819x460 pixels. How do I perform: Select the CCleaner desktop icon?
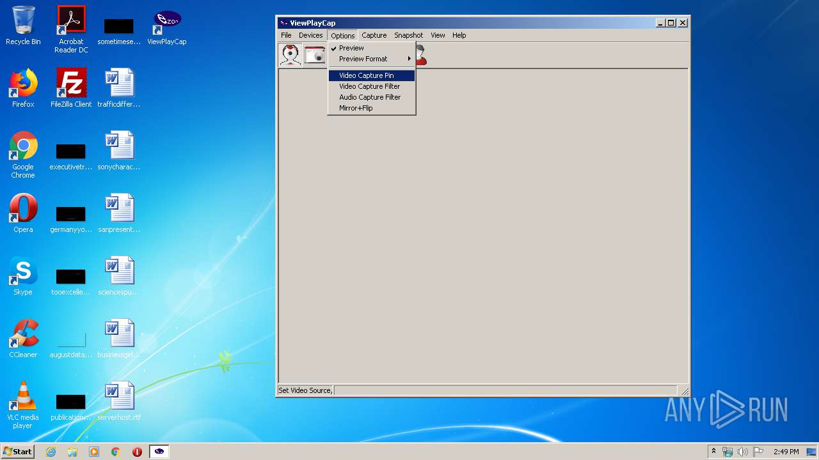[23, 339]
